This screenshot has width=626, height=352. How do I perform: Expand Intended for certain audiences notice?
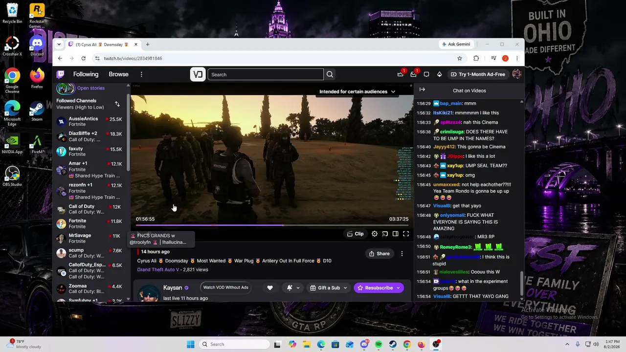coord(357,91)
